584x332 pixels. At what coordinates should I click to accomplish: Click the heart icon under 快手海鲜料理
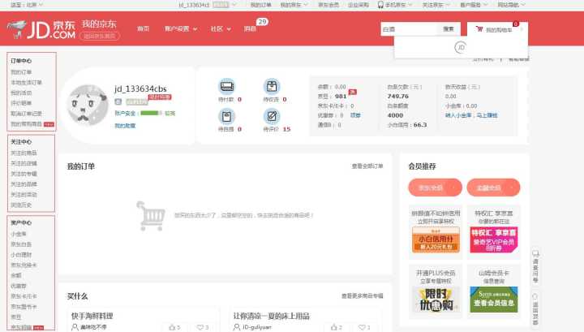coord(200,327)
